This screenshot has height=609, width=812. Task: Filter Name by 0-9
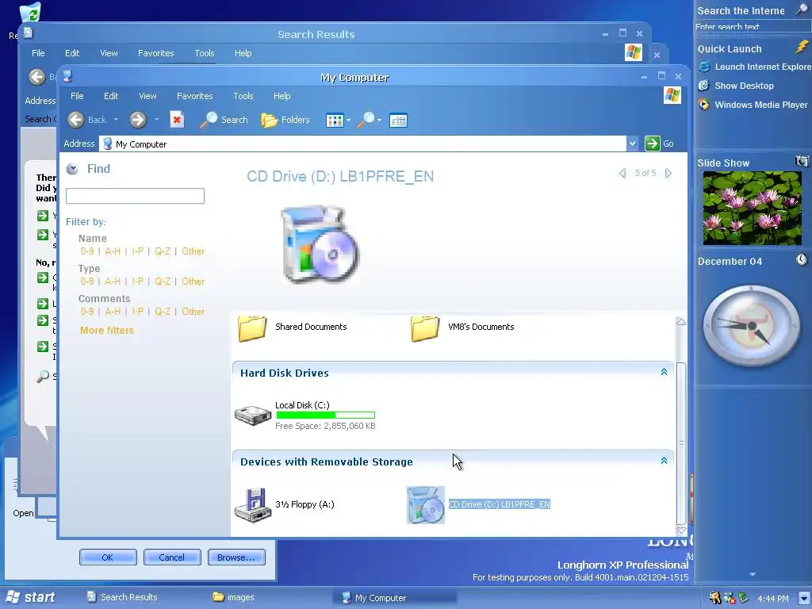tap(87, 251)
